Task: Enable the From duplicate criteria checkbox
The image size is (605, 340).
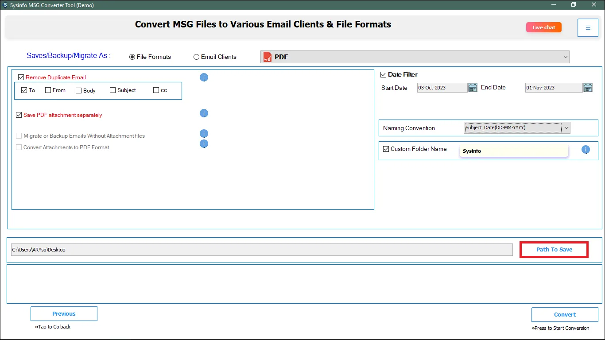Action: (48, 90)
